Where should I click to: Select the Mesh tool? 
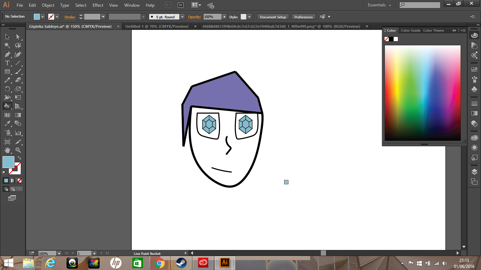point(7,115)
